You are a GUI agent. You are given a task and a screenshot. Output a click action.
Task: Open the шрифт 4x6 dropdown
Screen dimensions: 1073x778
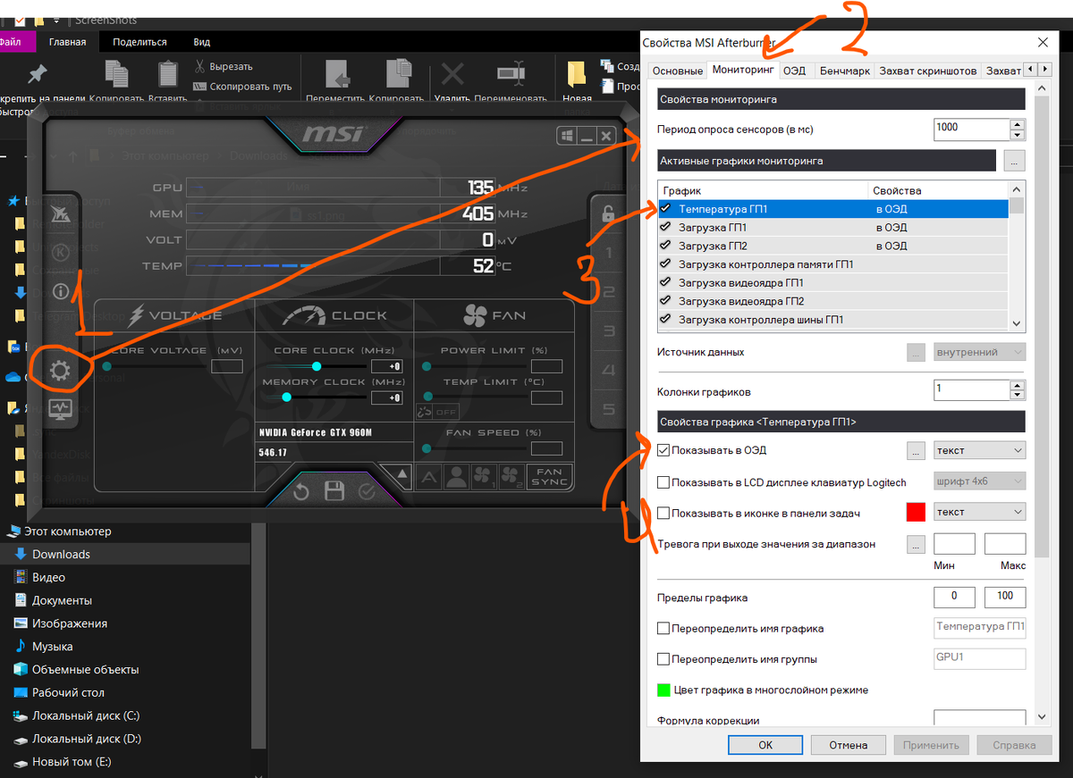coord(979,481)
